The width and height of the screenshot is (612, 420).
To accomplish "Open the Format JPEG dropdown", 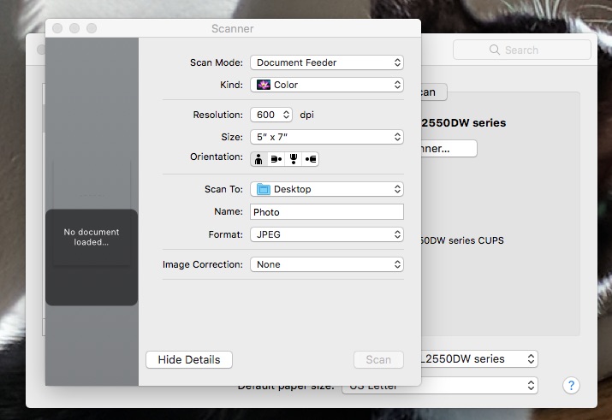I will [327, 234].
